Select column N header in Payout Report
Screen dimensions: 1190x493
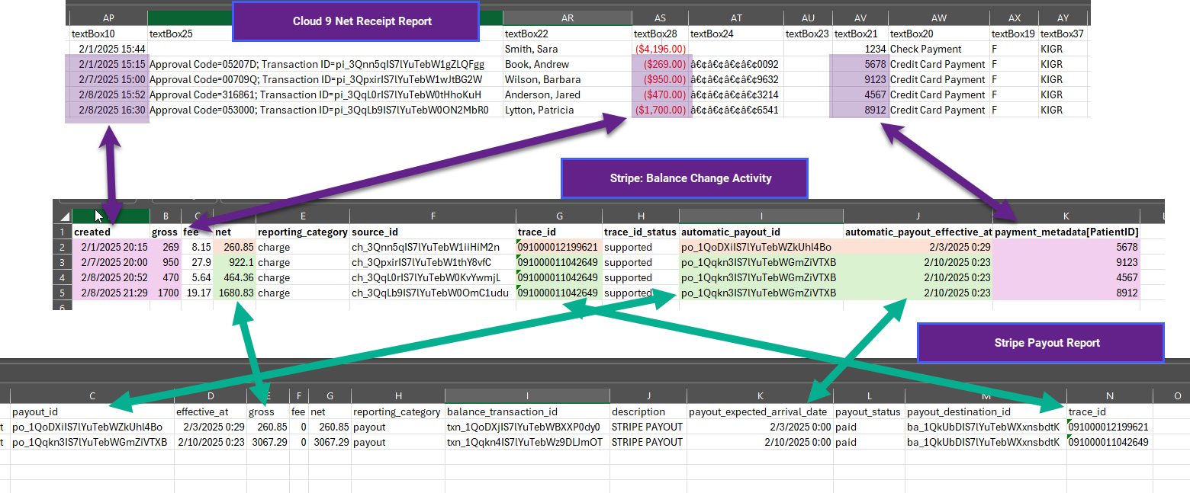point(1109,396)
